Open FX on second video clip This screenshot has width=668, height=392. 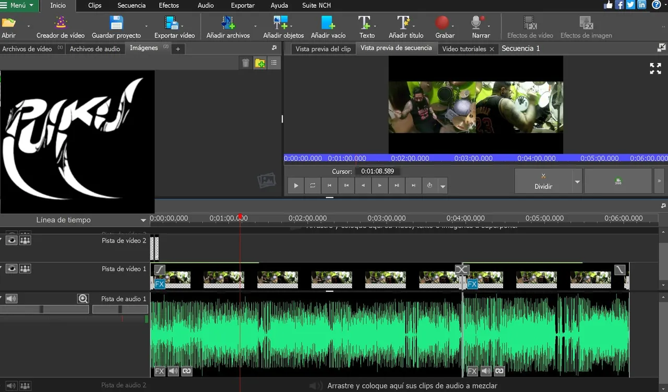[472, 284]
